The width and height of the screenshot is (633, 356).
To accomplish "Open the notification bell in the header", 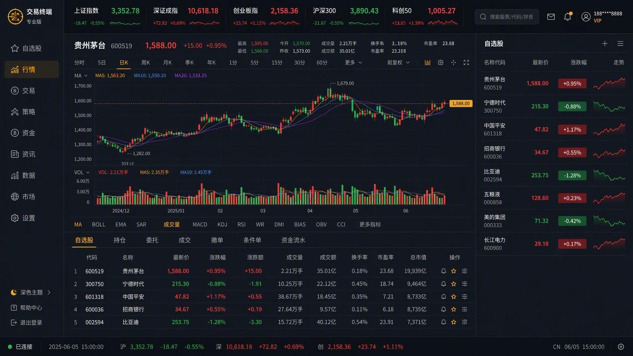I will pyautogui.click(x=568, y=17).
